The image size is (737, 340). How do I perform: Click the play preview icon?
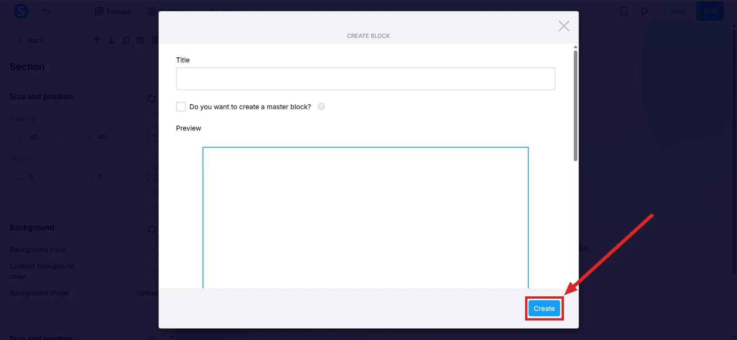point(645,11)
